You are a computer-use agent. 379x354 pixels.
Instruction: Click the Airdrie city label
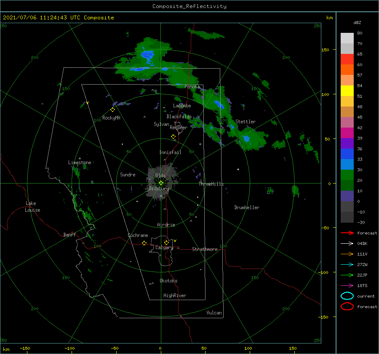coord(166,225)
